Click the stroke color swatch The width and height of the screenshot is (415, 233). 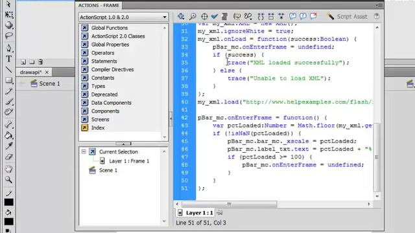pos(8,202)
